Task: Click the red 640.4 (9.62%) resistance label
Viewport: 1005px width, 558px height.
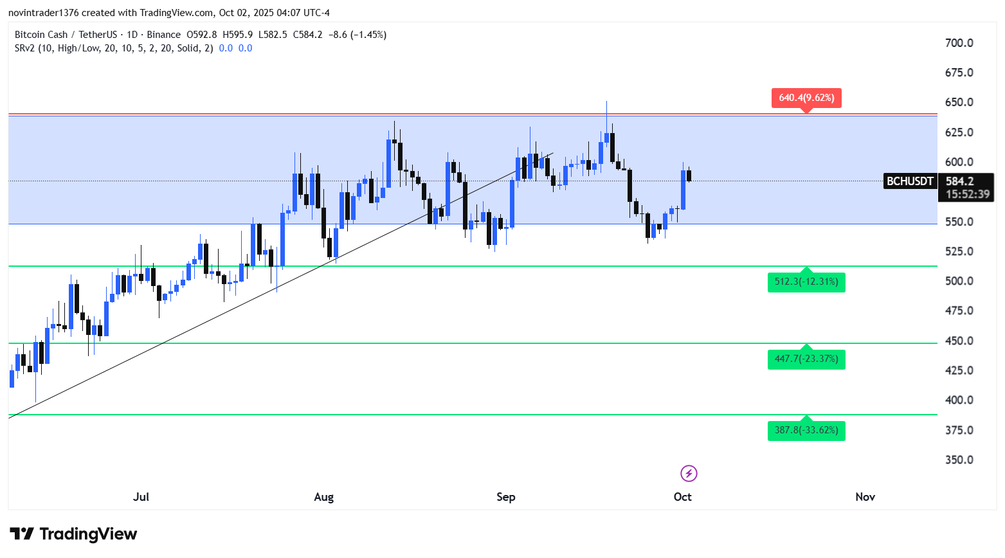Action: pos(806,98)
